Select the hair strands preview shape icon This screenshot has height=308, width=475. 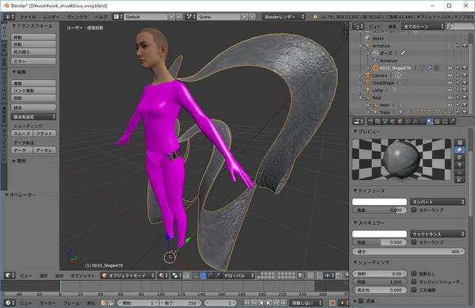coord(460,173)
